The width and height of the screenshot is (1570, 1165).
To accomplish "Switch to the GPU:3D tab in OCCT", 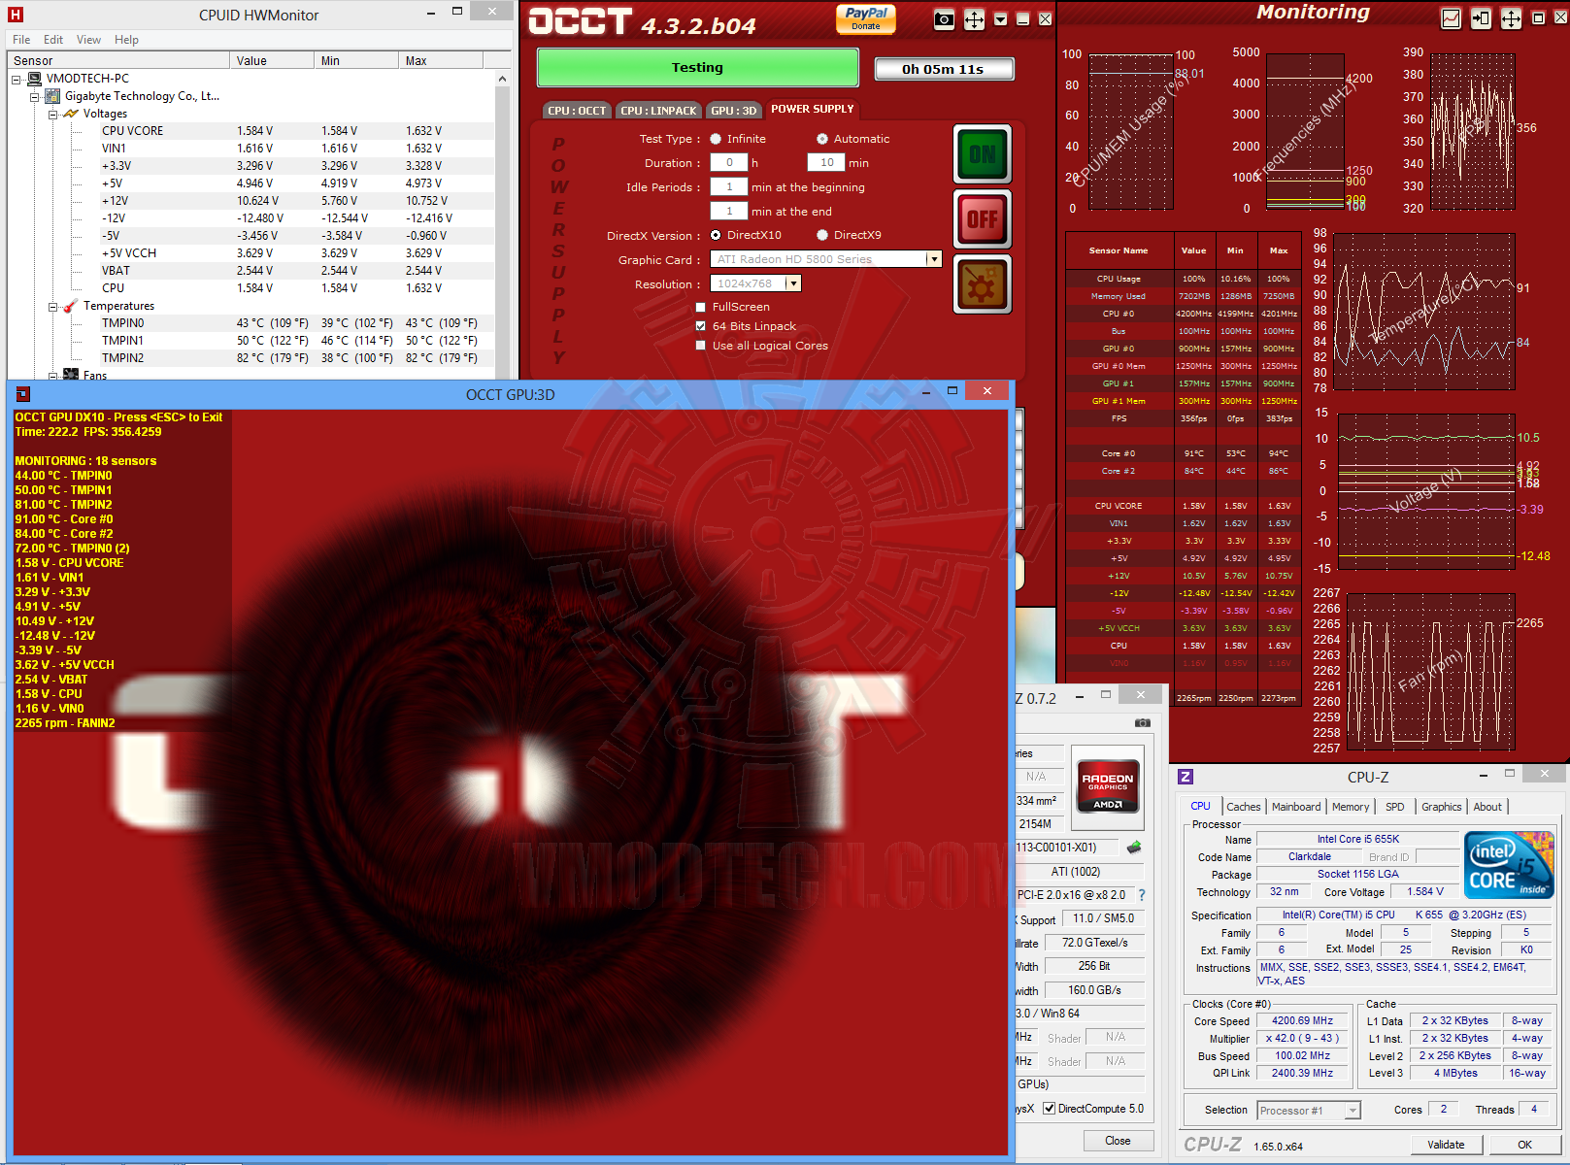I will (733, 110).
